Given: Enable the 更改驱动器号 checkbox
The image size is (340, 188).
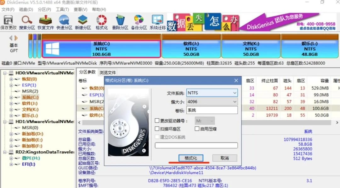Looking at the screenshot, I should click(157, 121).
